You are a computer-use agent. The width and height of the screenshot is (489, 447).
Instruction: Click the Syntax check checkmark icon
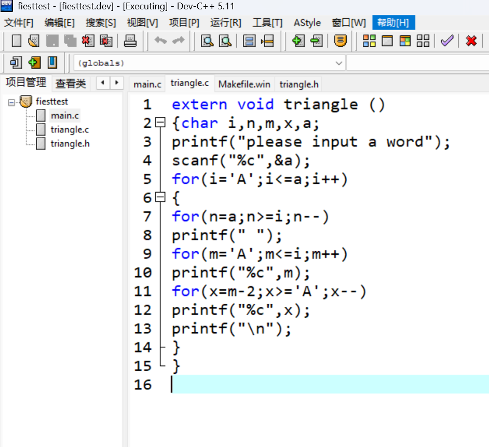(447, 41)
